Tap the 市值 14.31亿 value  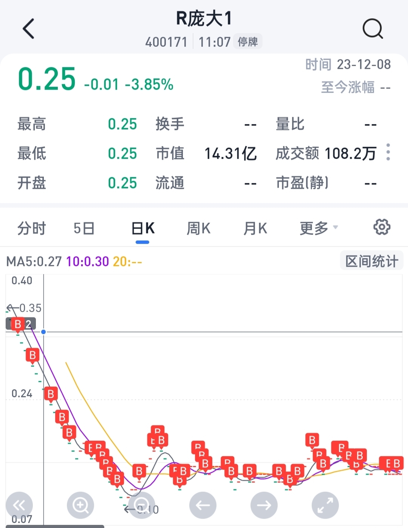pyautogui.click(x=230, y=154)
